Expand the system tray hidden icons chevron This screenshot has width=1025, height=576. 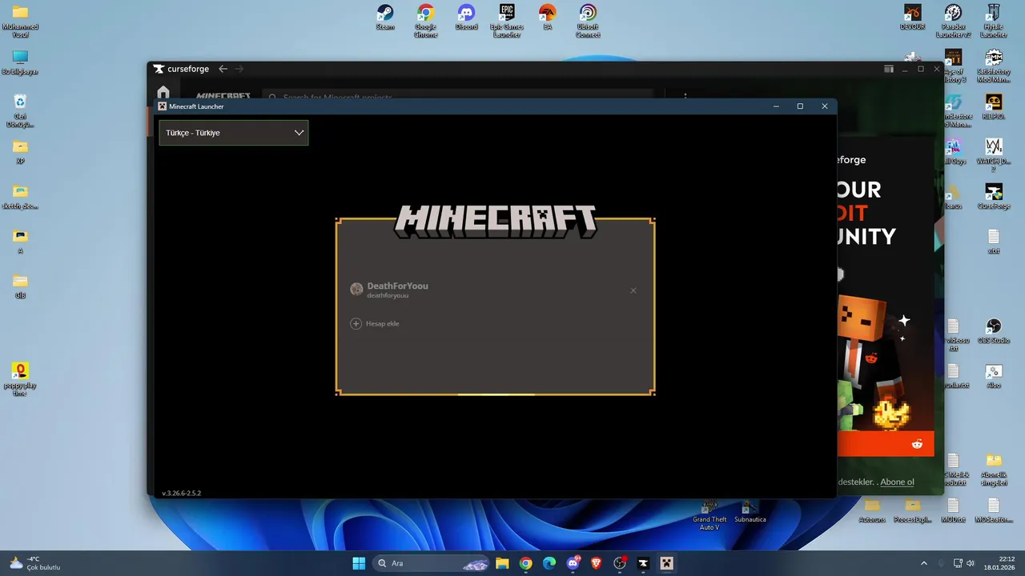(923, 563)
